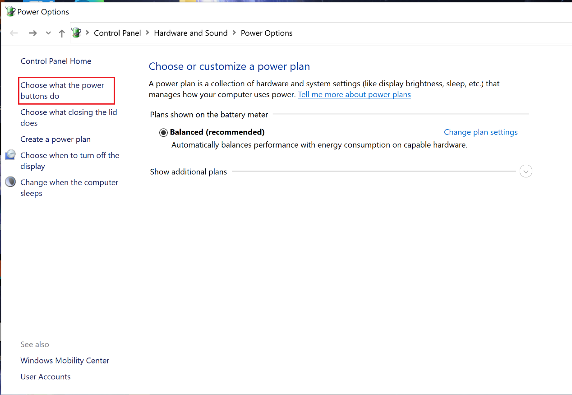Open Windows Mobility Center link
572x395 pixels.
pos(65,361)
